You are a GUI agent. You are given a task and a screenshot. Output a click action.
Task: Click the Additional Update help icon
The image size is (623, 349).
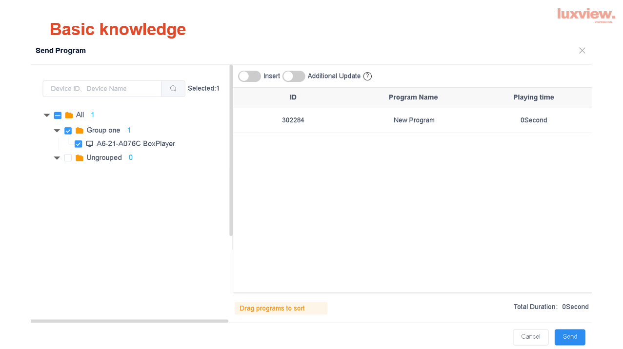point(367,76)
